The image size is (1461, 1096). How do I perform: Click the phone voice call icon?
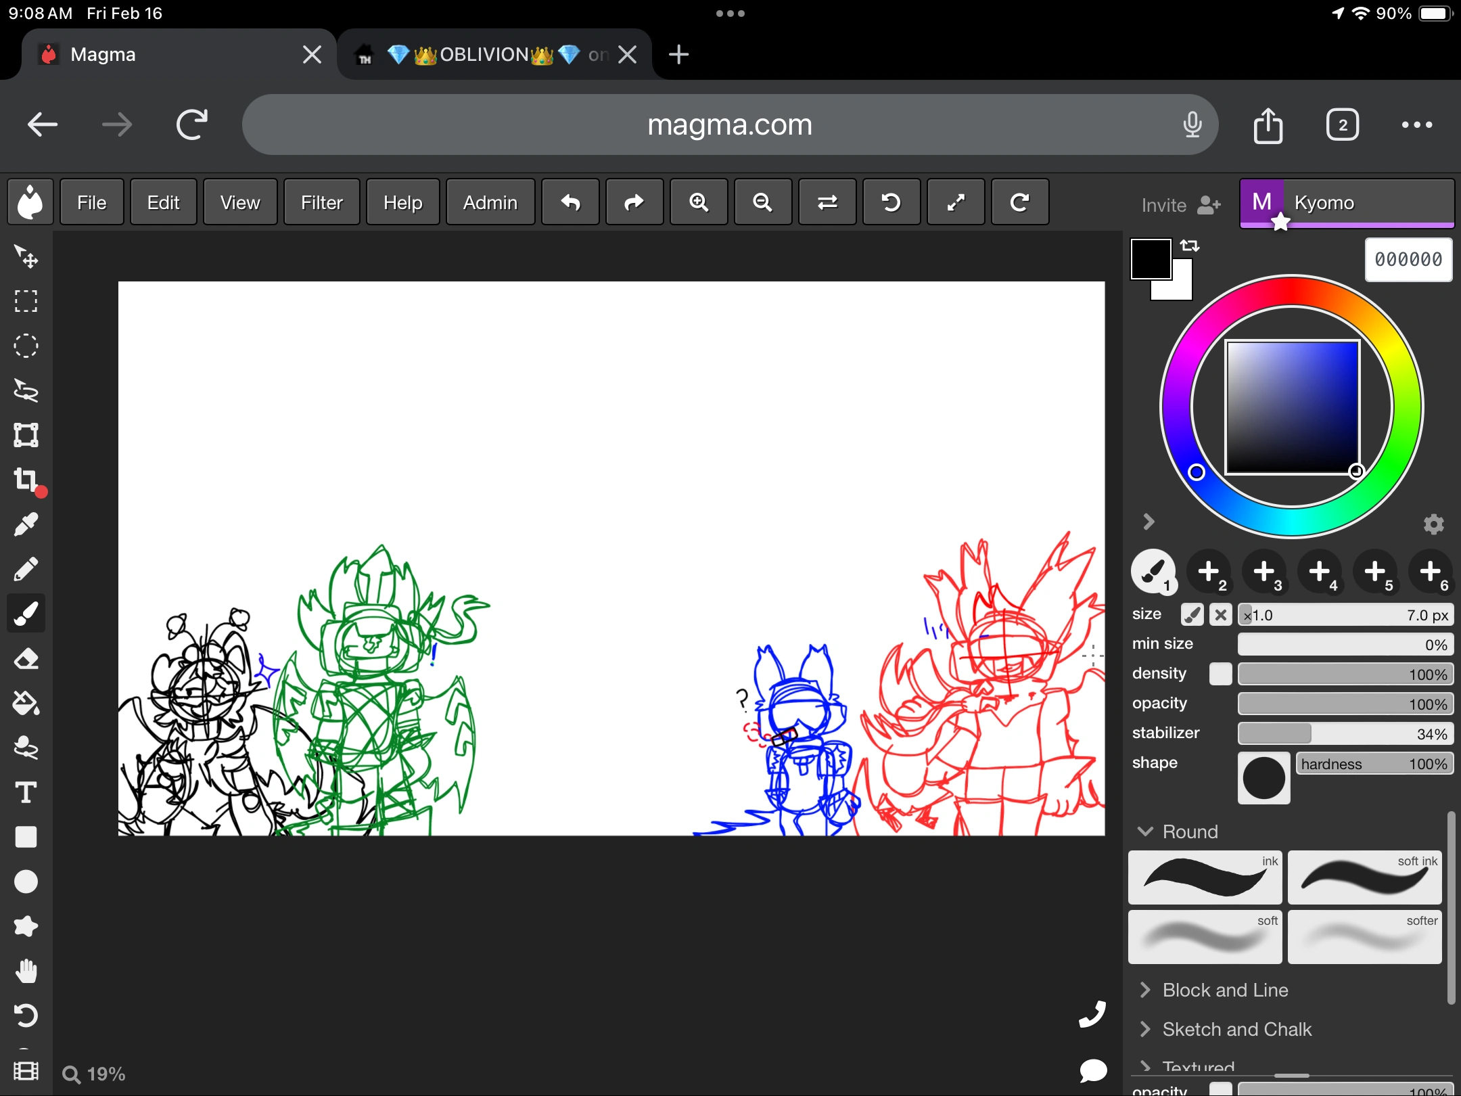(1092, 1015)
